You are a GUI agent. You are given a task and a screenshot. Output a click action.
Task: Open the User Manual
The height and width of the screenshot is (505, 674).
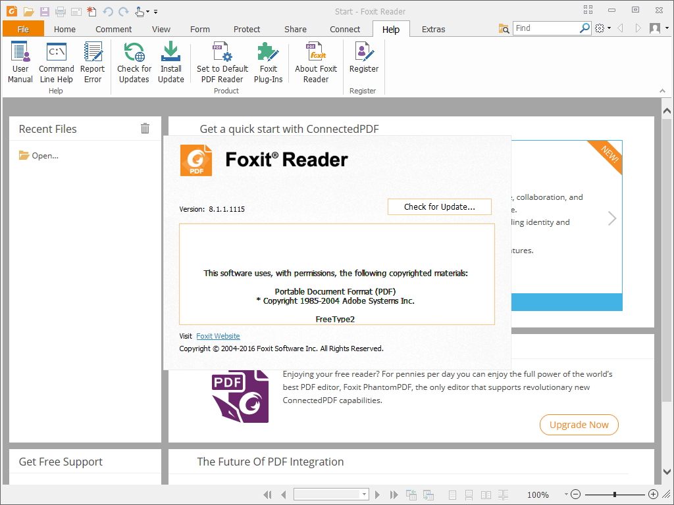point(20,62)
